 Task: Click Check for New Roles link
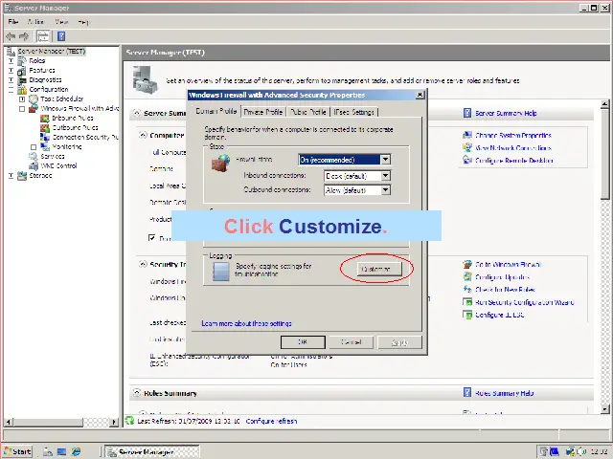pos(505,290)
